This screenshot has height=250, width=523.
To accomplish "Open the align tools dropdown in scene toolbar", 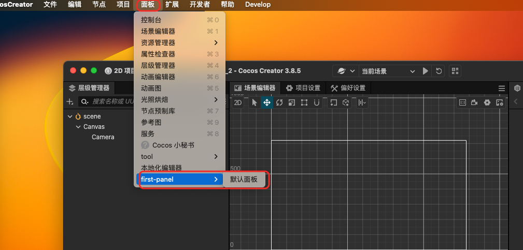I will [x=362, y=102].
